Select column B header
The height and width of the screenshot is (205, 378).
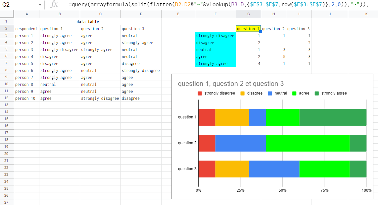(60, 14)
